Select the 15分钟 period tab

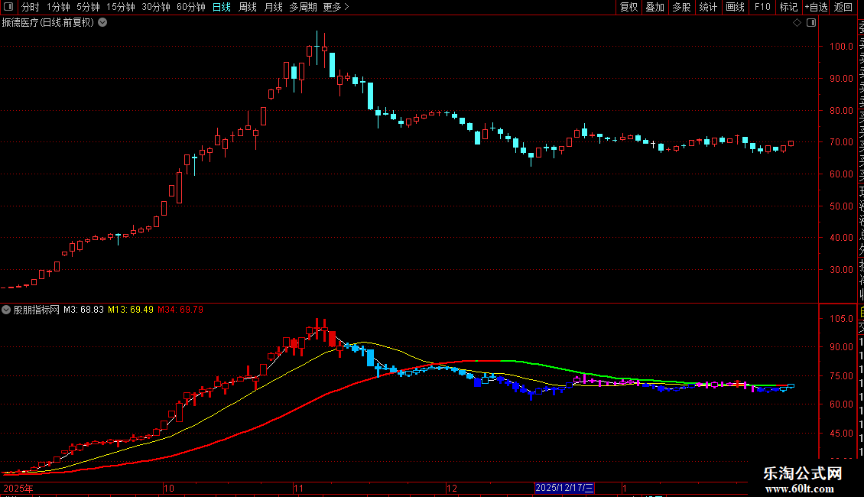point(121,7)
